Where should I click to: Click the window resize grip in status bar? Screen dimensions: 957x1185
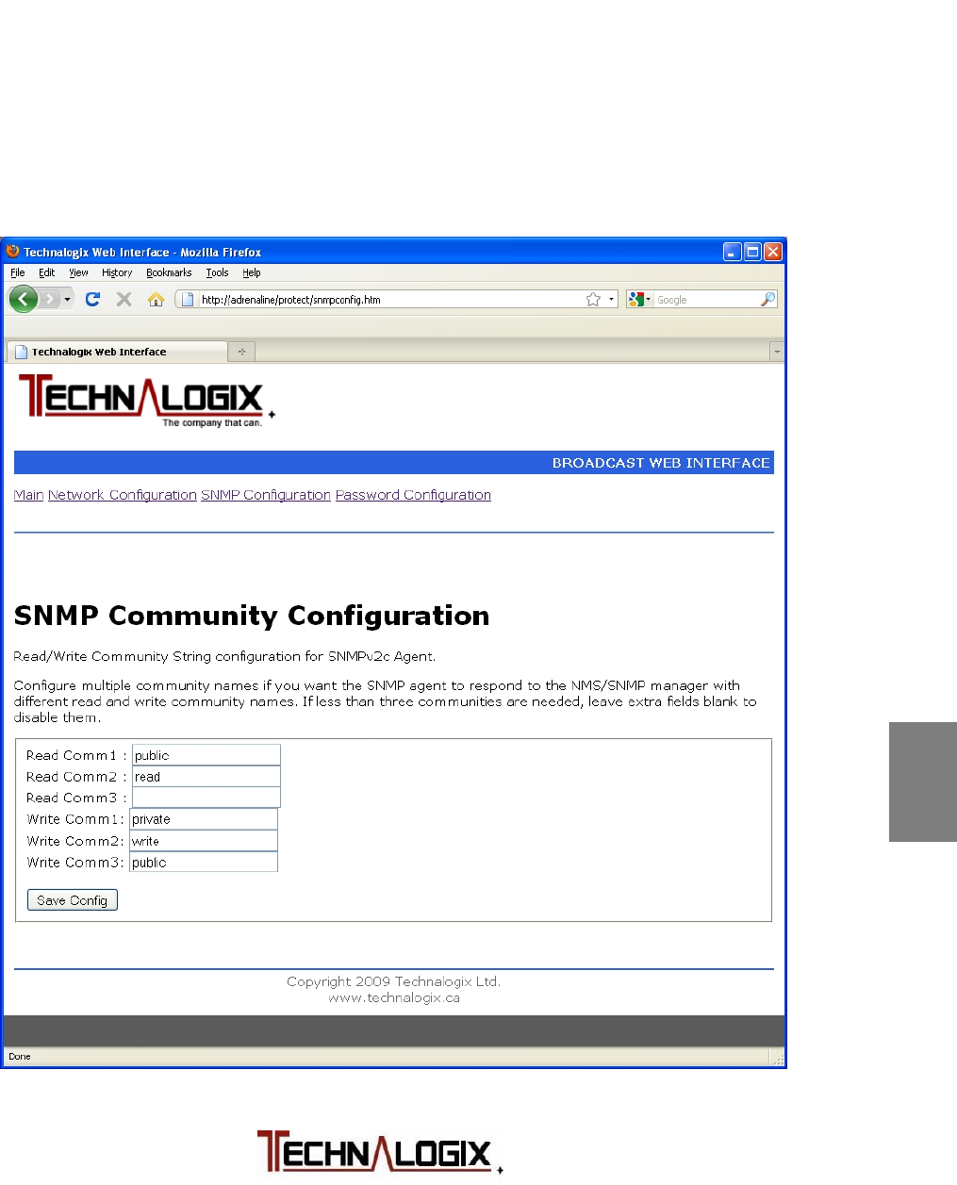tap(778, 1060)
